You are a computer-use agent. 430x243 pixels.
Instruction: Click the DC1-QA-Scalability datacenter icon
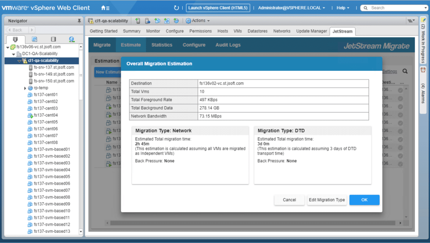(x=19, y=54)
